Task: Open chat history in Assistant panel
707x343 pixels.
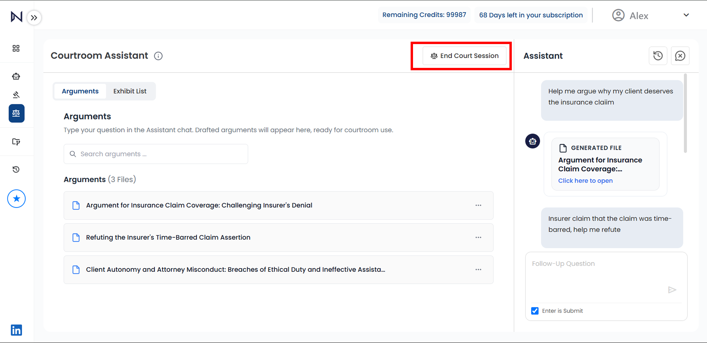Action: click(658, 56)
